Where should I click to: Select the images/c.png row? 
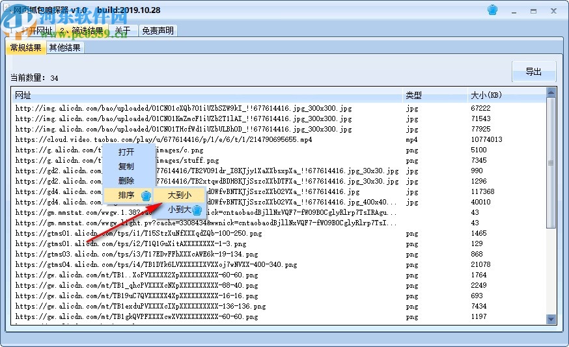tap(279, 150)
